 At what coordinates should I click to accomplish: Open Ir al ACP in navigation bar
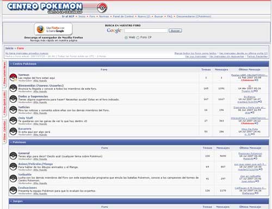pos(68,16)
